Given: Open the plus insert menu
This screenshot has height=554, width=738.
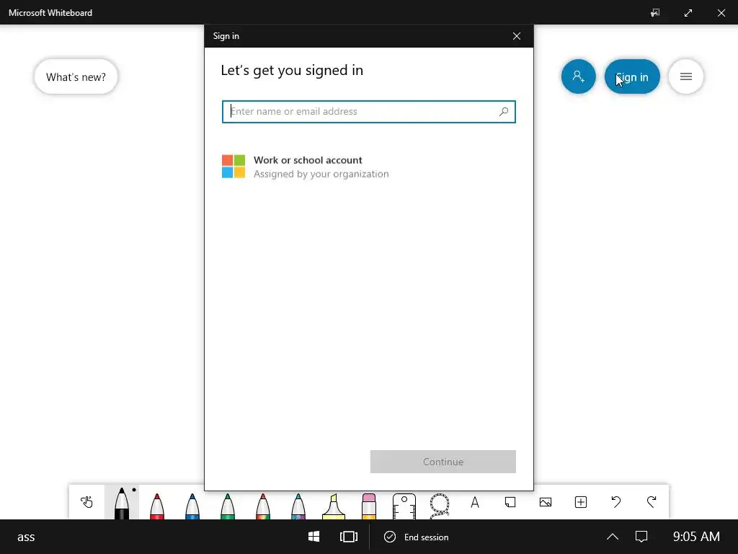Looking at the screenshot, I should pos(581,502).
